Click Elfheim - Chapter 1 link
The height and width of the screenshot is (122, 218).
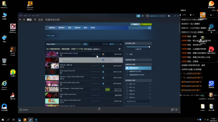click(x=93, y=49)
